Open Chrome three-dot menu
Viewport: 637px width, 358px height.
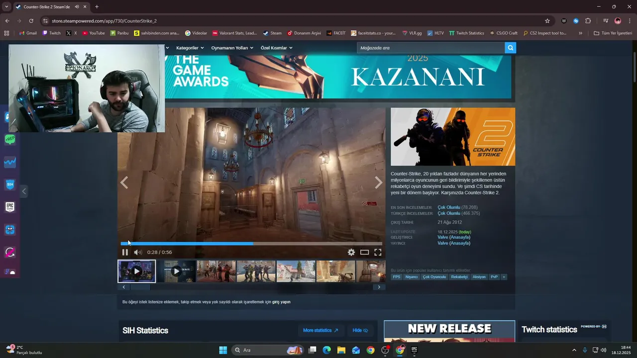630,21
